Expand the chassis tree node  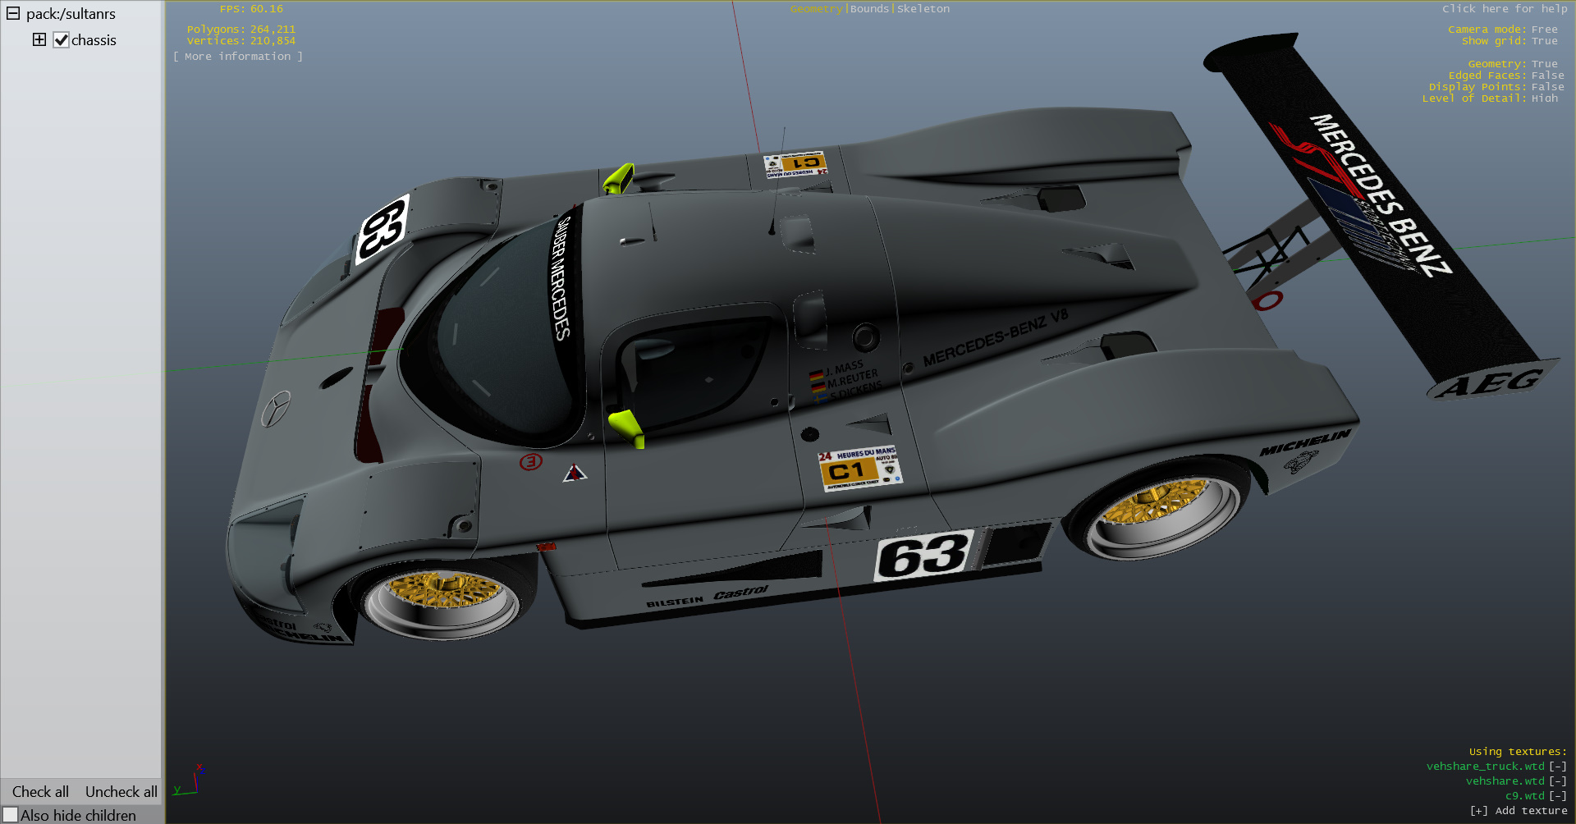[39, 39]
